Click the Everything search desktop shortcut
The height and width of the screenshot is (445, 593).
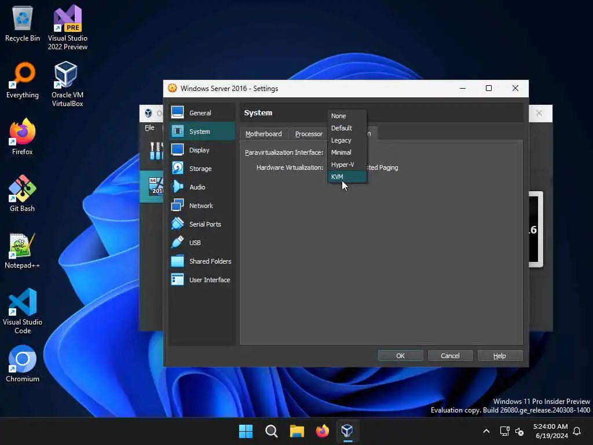[23, 80]
